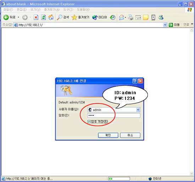The width and height of the screenshot is (195, 182).
Task: Click the OK (확인) button
Action: click(x=108, y=135)
